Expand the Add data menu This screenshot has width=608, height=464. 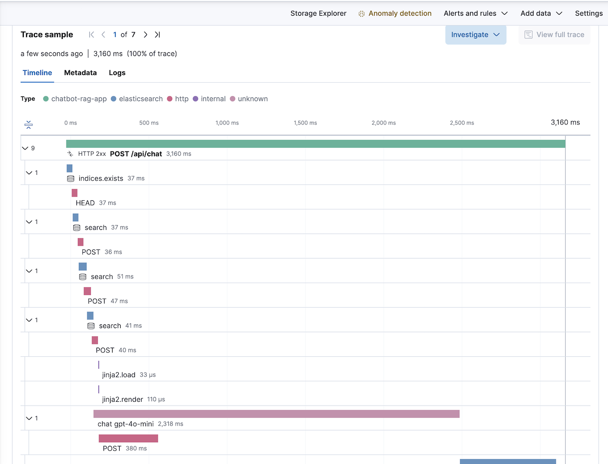pyautogui.click(x=541, y=13)
